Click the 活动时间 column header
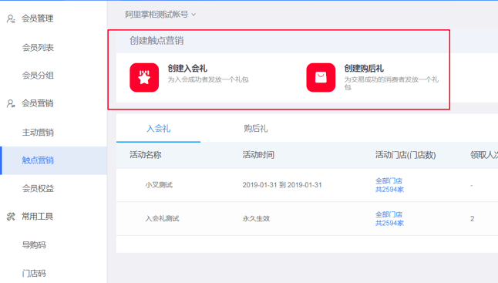 point(258,155)
